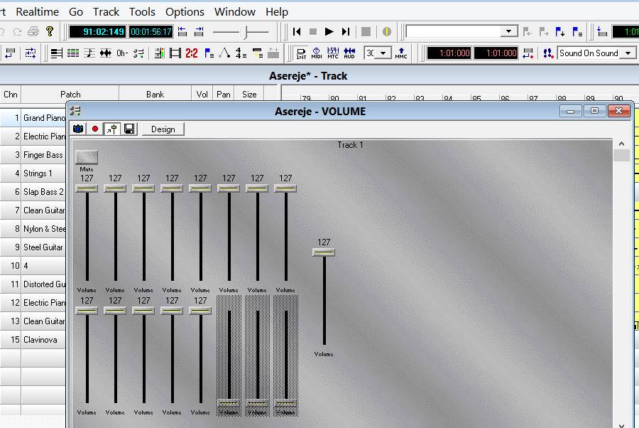Click the red 2:2 toolbar icon
Viewport: 639px width, 428px height.
(x=192, y=53)
